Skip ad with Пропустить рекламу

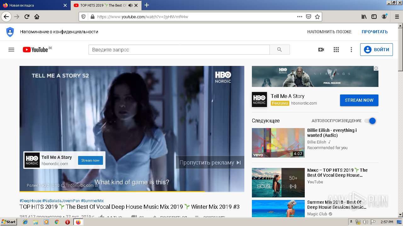coord(210,162)
